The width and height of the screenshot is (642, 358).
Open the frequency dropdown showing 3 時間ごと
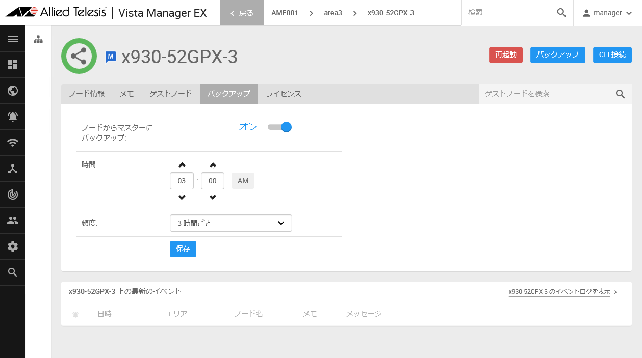(231, 223)
